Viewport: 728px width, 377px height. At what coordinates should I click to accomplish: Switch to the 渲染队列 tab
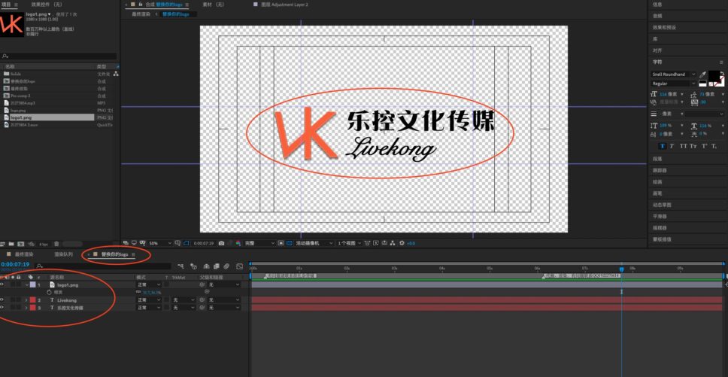tap(64, 254)
